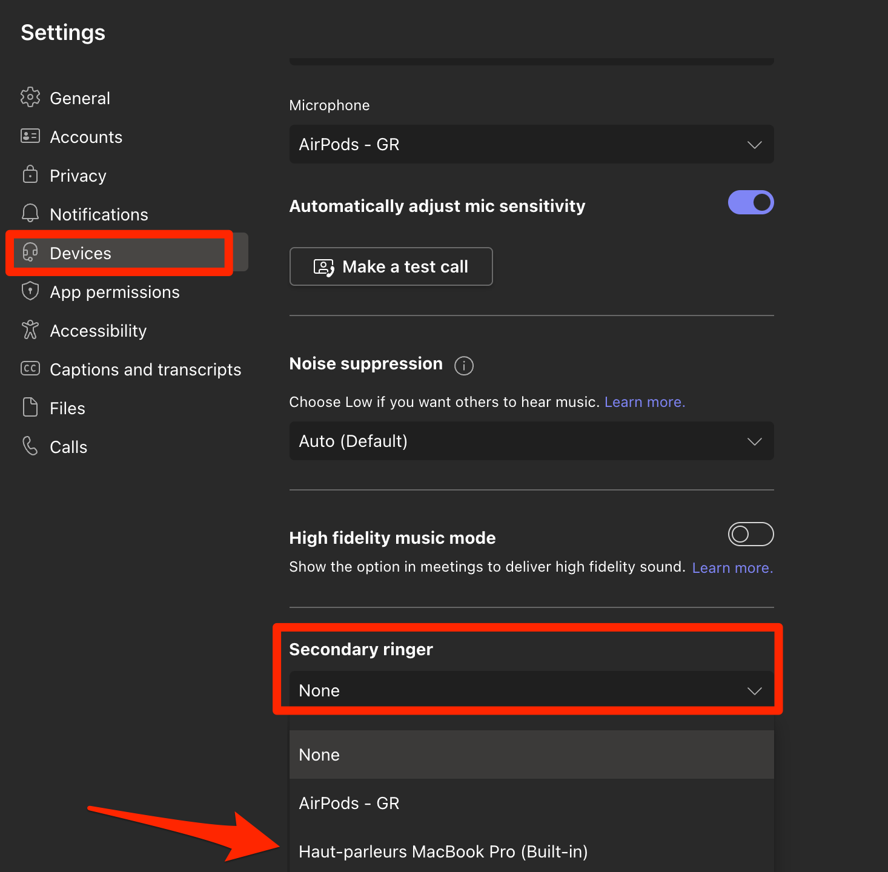The height and width of the screenshot is (872, 888).
Task: Open Learn more link for high fidelity
Action: click(x=732, y=568)
